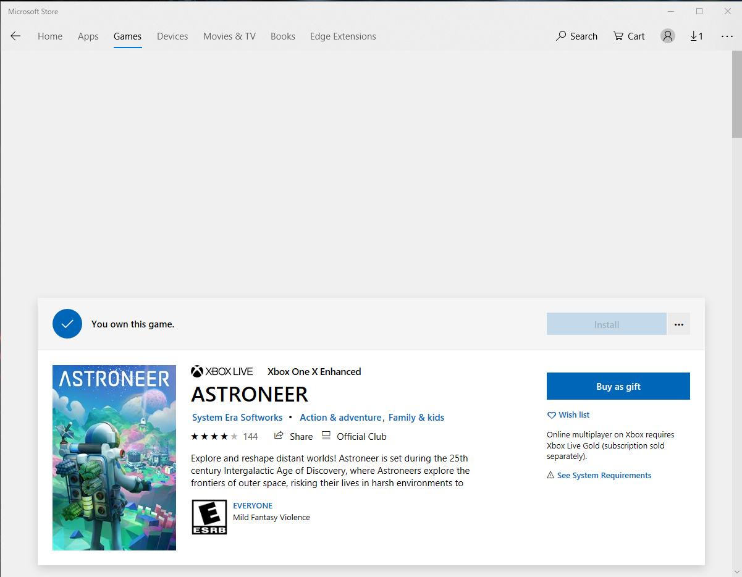Viewport: 742px width, 577px height.
Task: Open the top bar See more menu
Action: pos(727,36)
